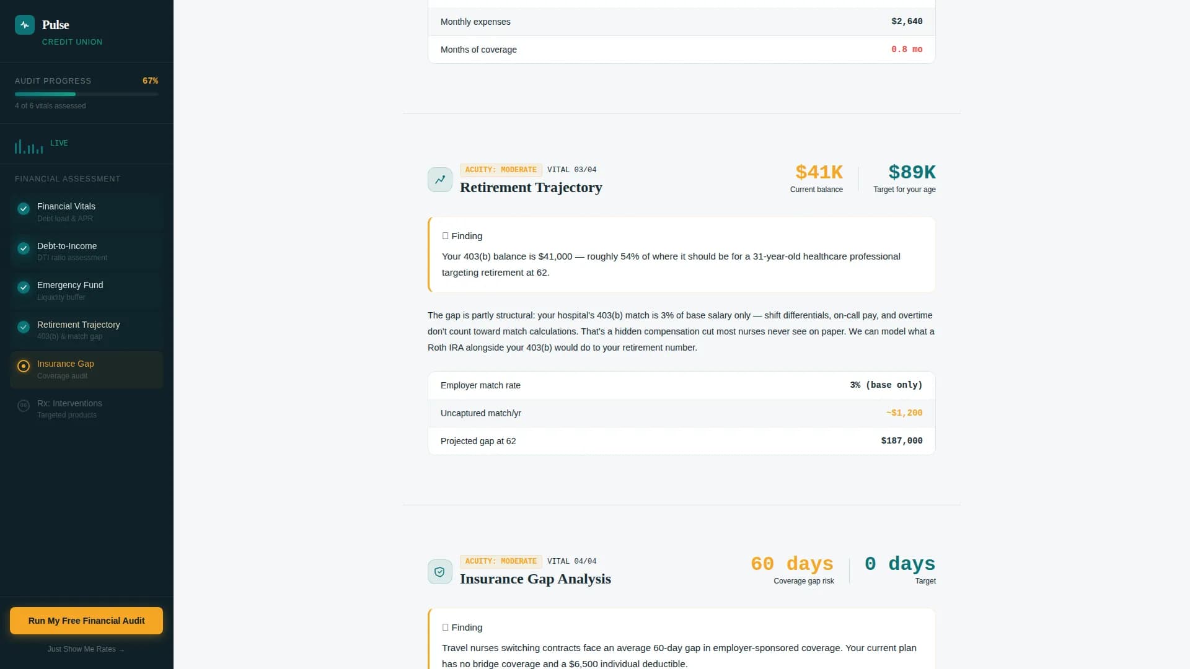Click the numbered Rx Interventions icon

pos(23,406)
